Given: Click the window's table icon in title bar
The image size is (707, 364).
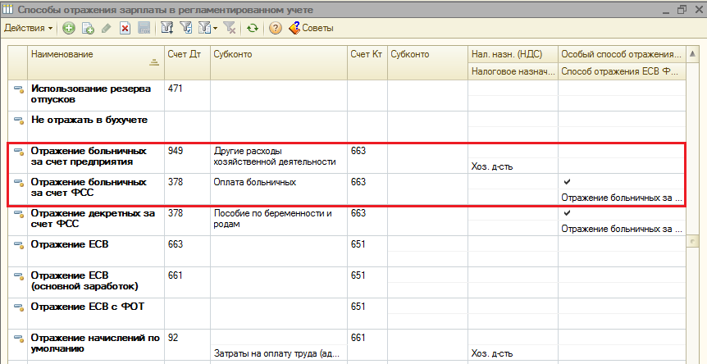Looking at the screenshot, I should [7, 10].
